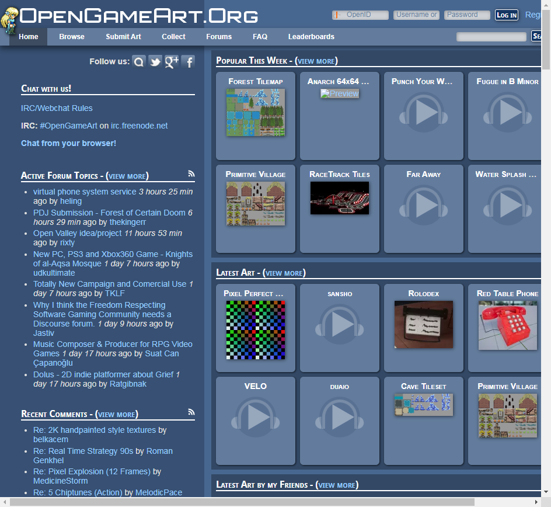
Task: Open Re: Pixel Explosion (12 Frames) comment
Action: [x=92, y=472]
